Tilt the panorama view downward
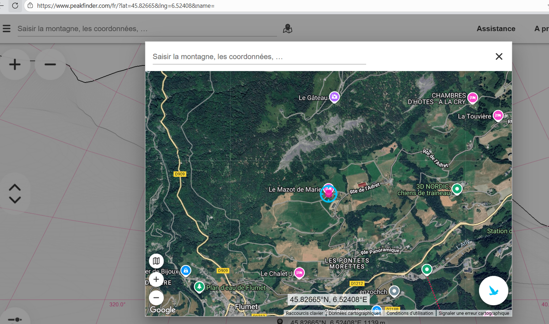The image size is (549, 324). tap(15, 200)
